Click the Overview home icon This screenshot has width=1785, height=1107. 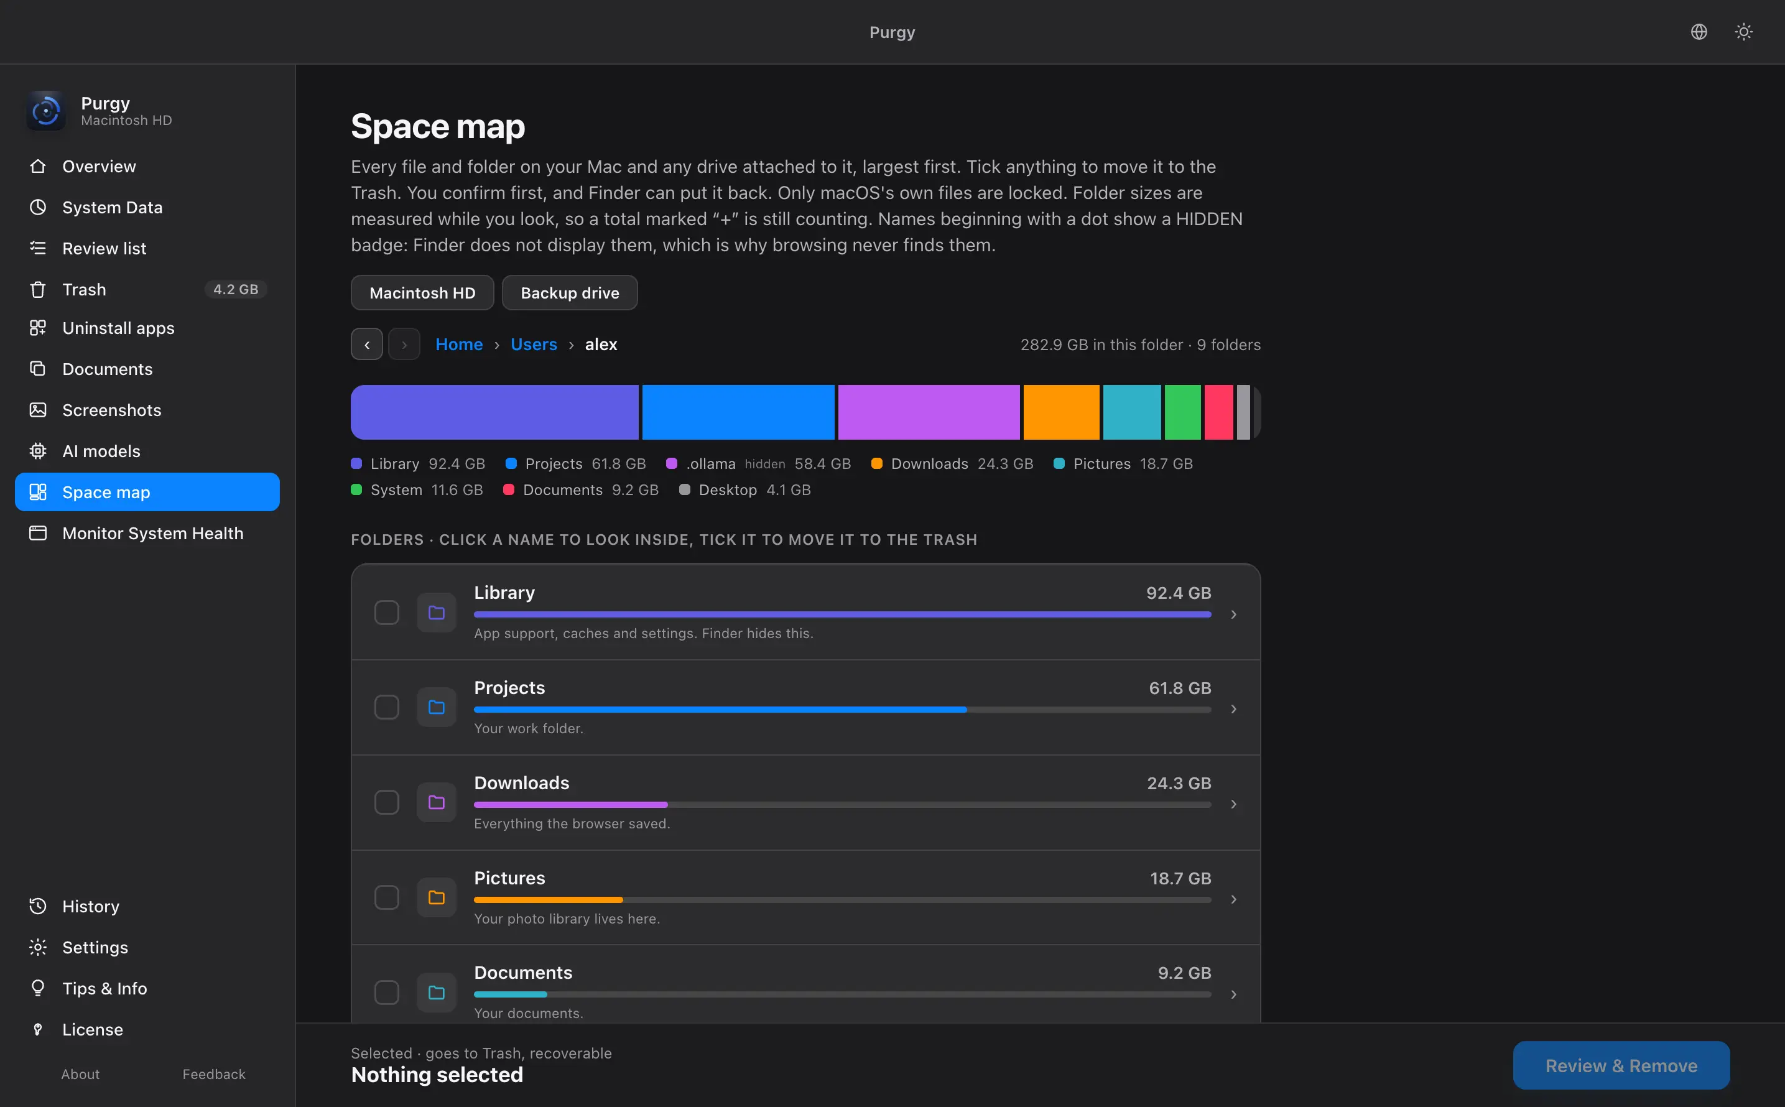[x=38, y=166]
